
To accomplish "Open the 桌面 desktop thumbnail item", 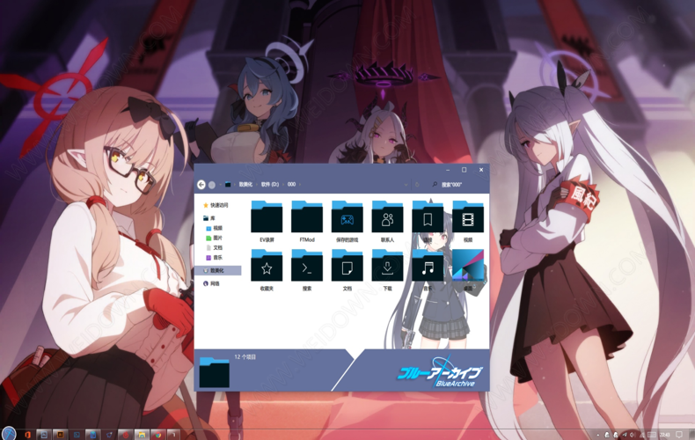I will (x=468, y=270).
